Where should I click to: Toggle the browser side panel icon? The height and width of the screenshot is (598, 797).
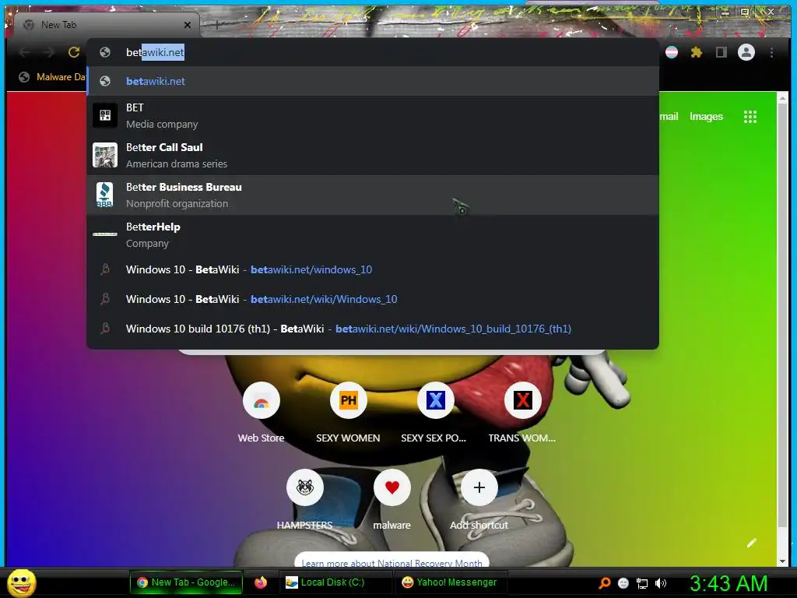[721, 52]
